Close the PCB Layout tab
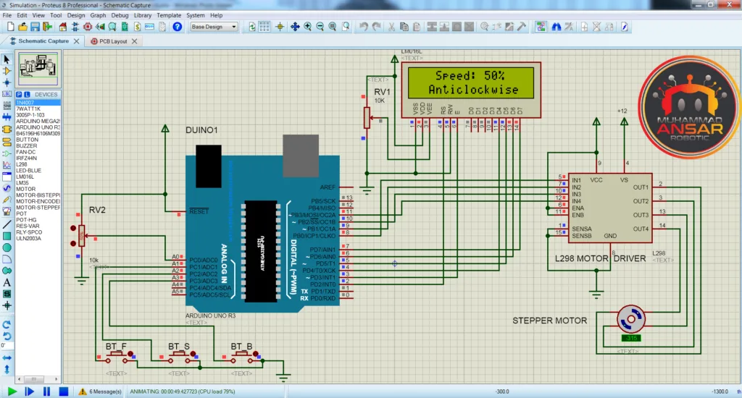The height and width of the screenshot is (398, 742). 134,41
